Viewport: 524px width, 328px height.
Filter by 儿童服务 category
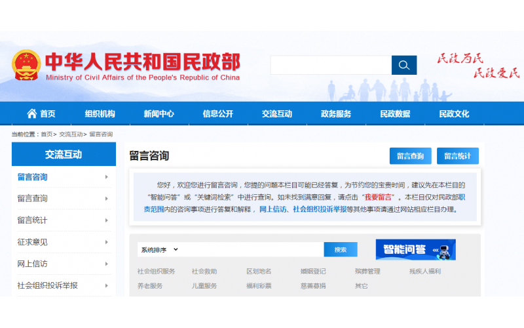204,286
